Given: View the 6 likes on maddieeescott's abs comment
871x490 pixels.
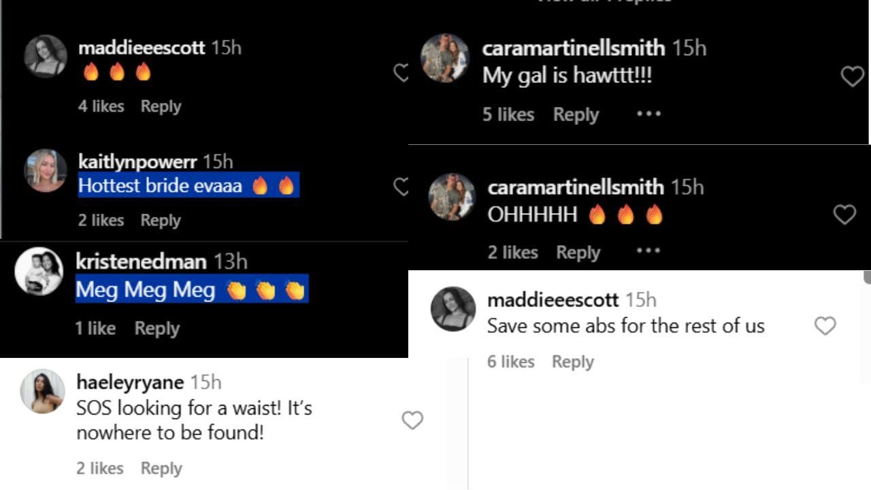Looking at the screenshot, I should coord(511,361).
